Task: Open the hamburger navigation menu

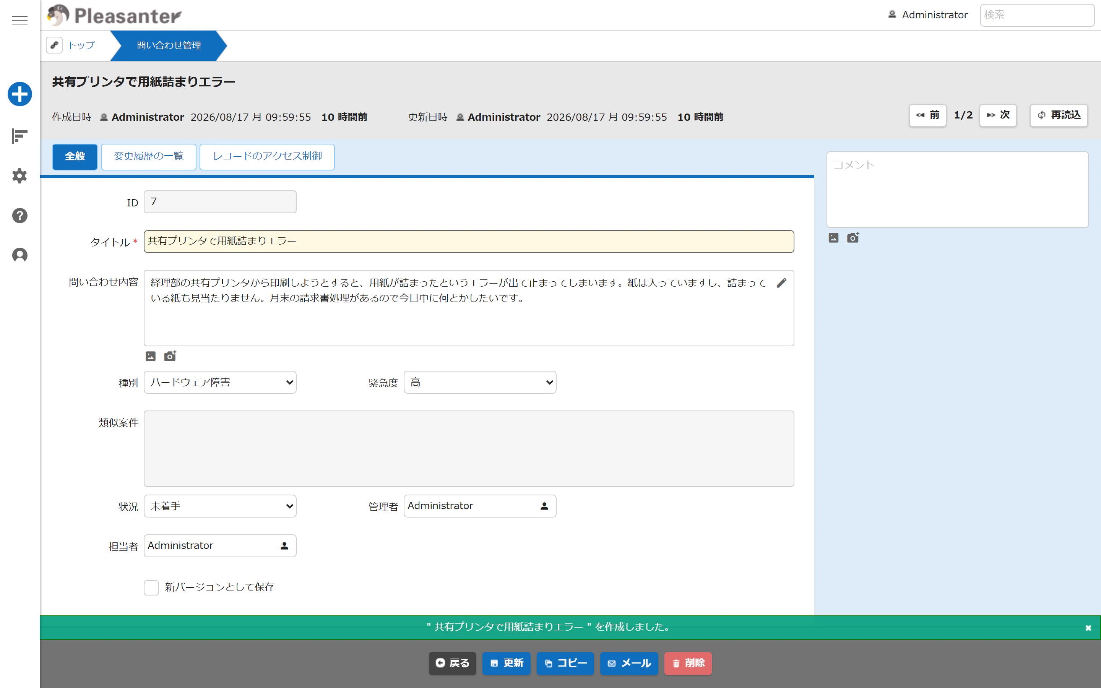Action: [x=19, y=20]
